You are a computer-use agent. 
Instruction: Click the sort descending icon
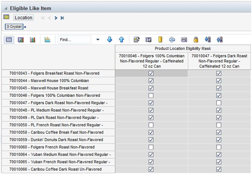219,40
